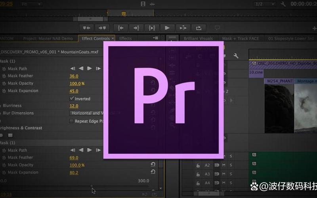Select A2 track target label
The height and width of the screenshot is (198, 317).
point(207,165)
